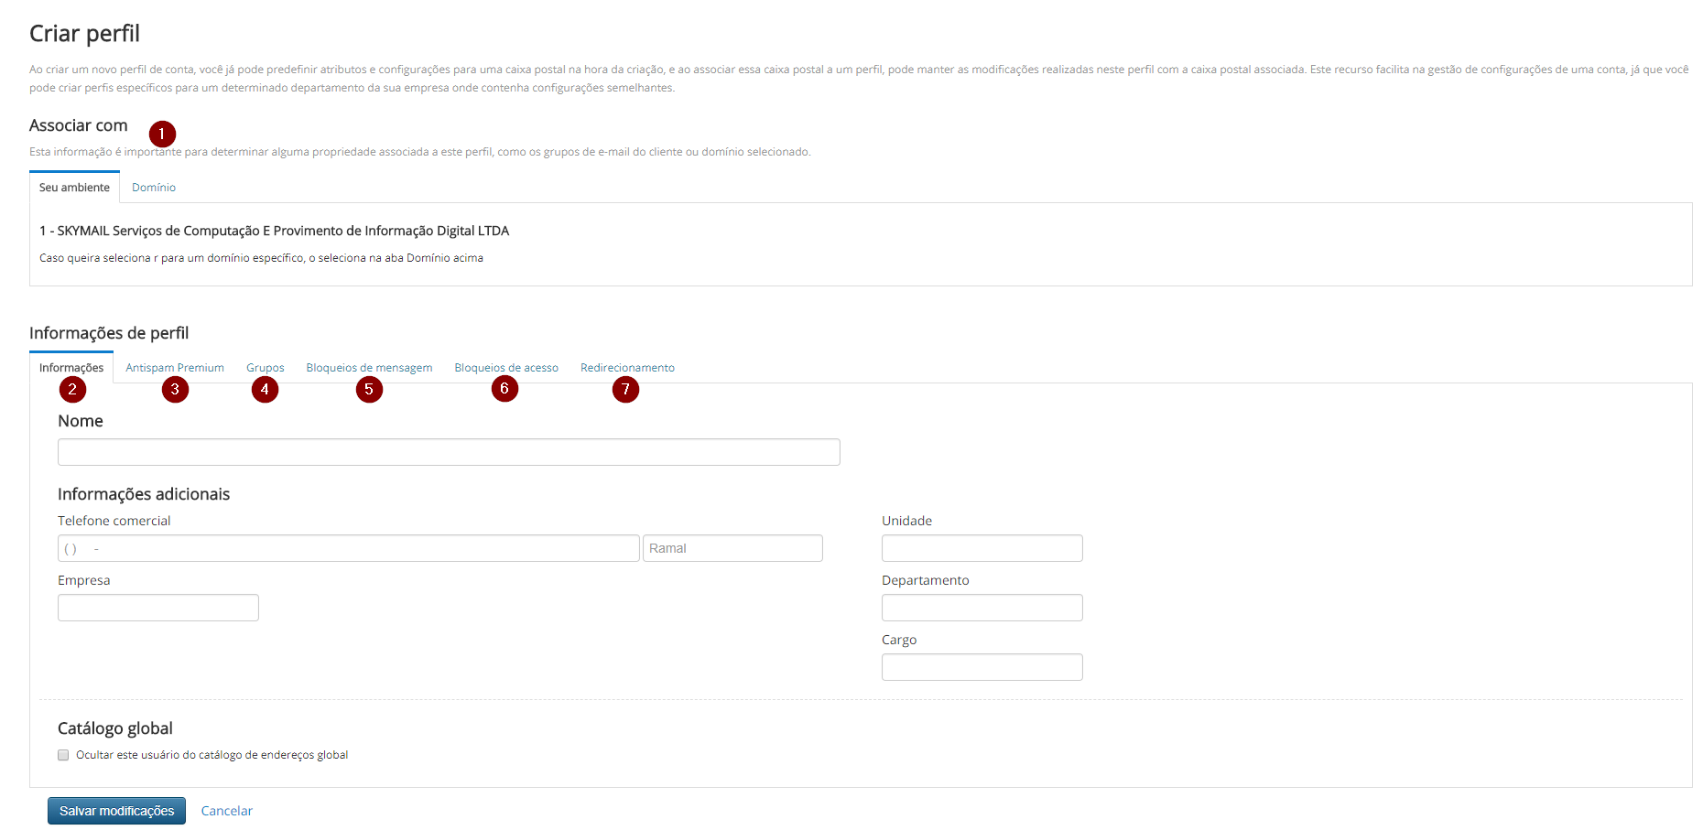Click the red number 1 marker badge
This screenshot has width=1703, height=830.
[x=162, y=135]
